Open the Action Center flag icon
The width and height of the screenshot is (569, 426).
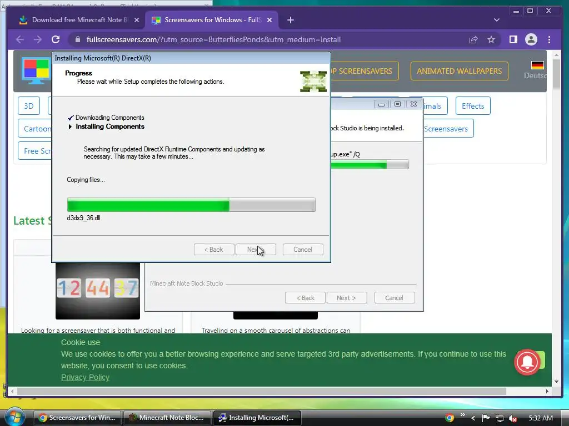pyautogui.click(x=486, y=418)
